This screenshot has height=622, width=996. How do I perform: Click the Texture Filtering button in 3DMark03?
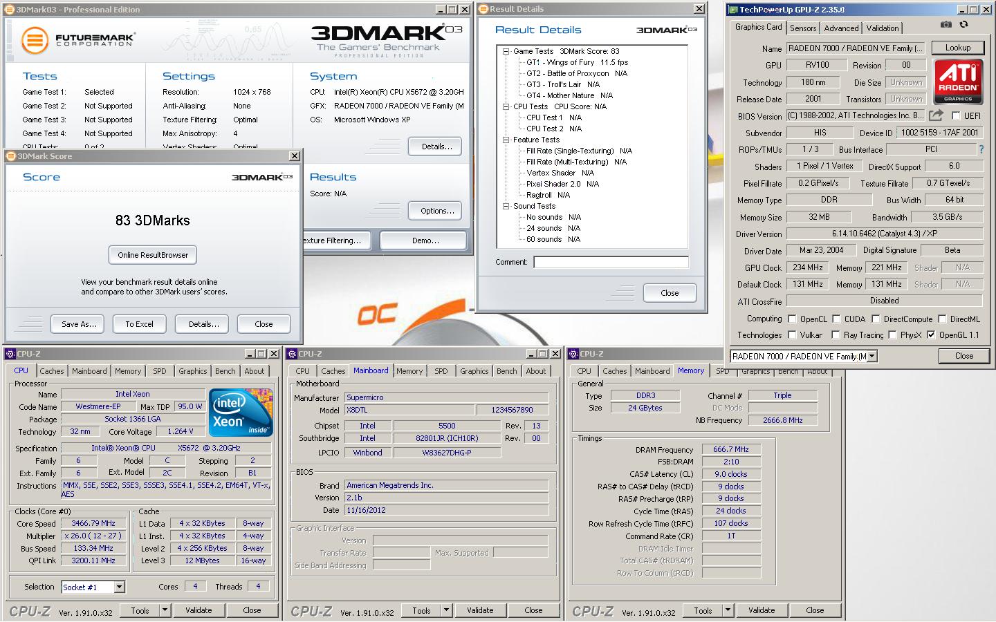(335, 241)
